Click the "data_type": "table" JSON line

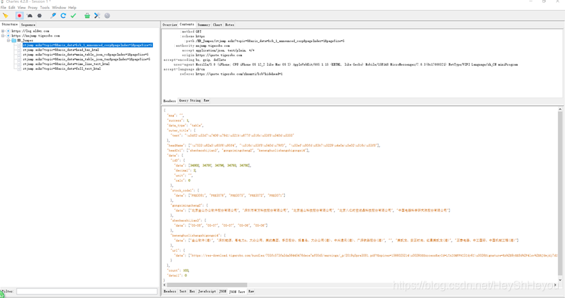pyautogui.click(x=185, y=125)
